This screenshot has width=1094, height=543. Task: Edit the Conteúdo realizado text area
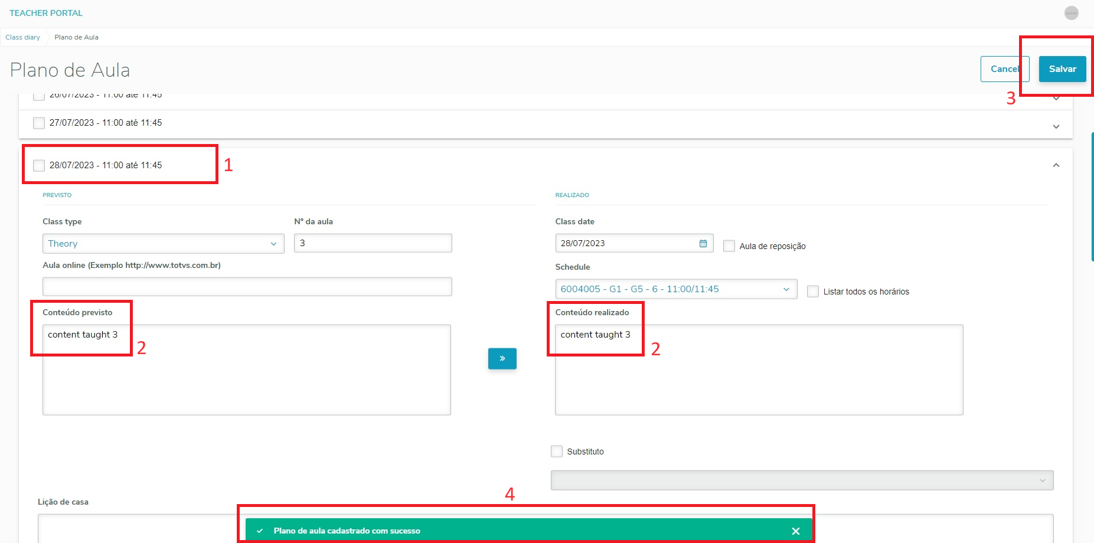pyautogui.click(x=759, y=370)
